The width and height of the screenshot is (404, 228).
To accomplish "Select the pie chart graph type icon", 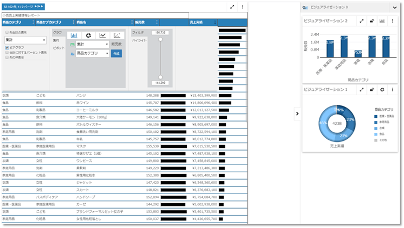I will [x=88, y=35].
